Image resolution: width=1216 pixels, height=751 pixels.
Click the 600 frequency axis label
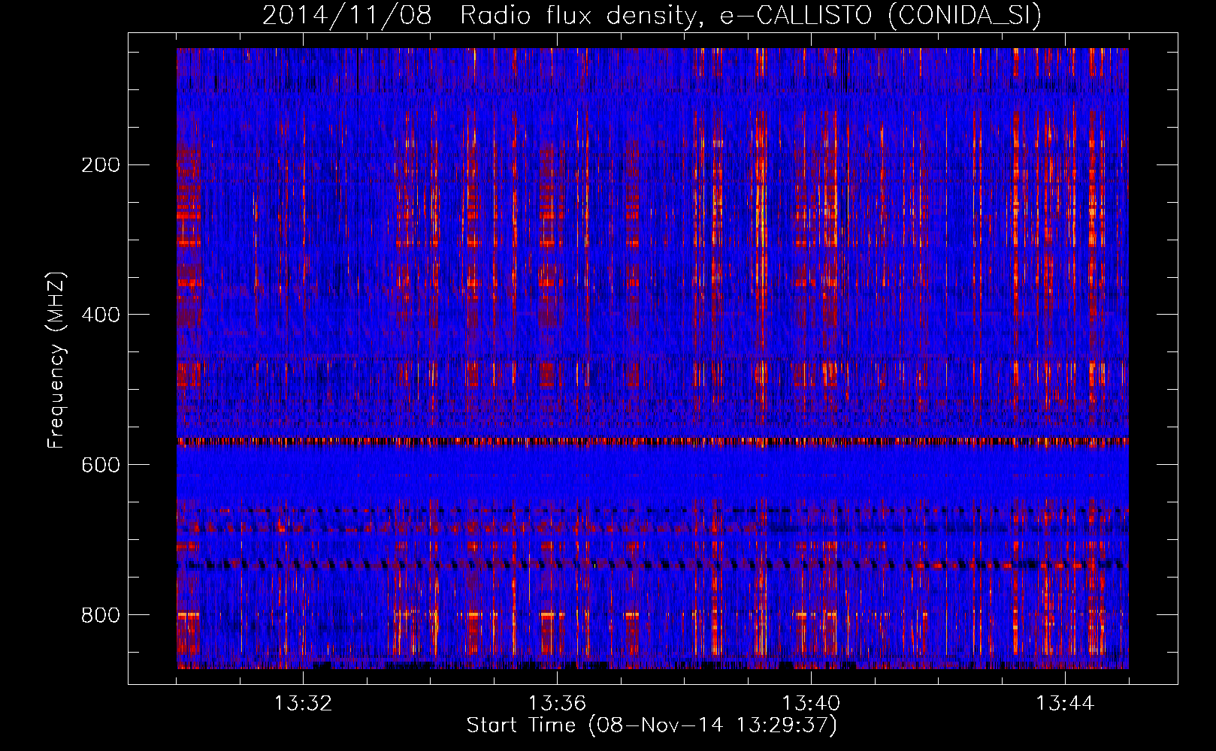click(100, 466)
